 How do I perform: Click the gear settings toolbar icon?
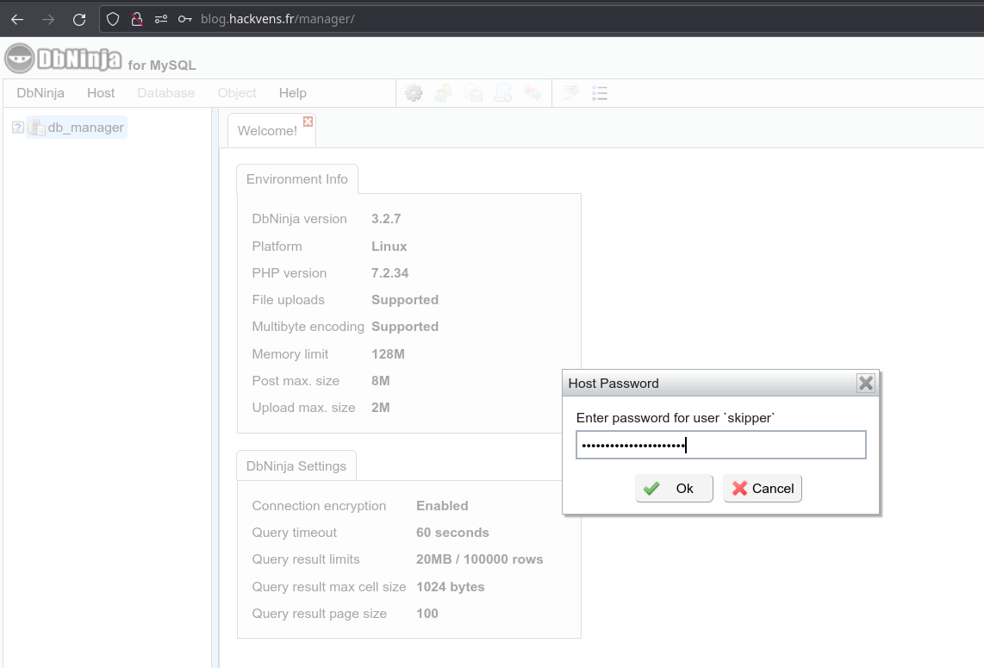pyautogui.click(x=414, y=93)
